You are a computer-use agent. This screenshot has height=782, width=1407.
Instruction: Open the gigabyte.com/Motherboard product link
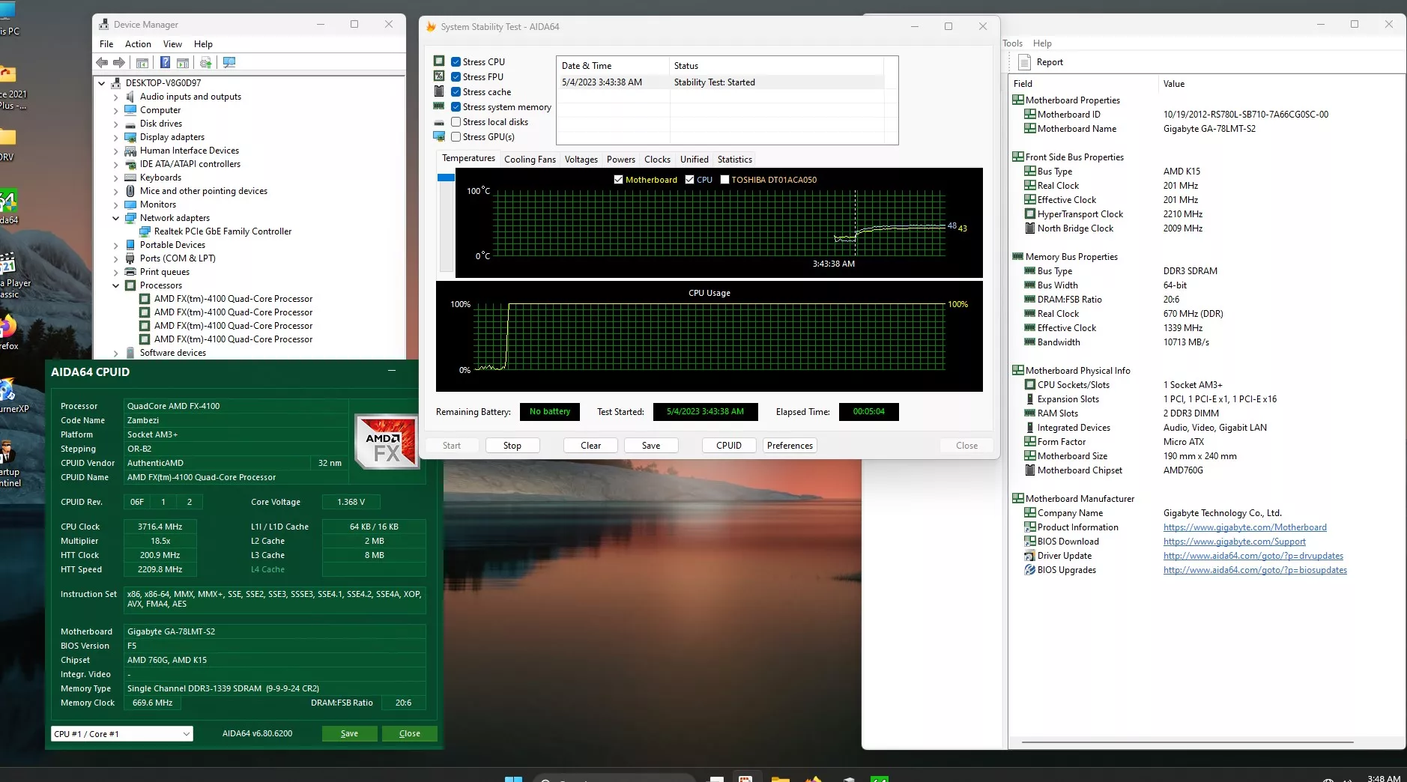(x=1244, y=527)
